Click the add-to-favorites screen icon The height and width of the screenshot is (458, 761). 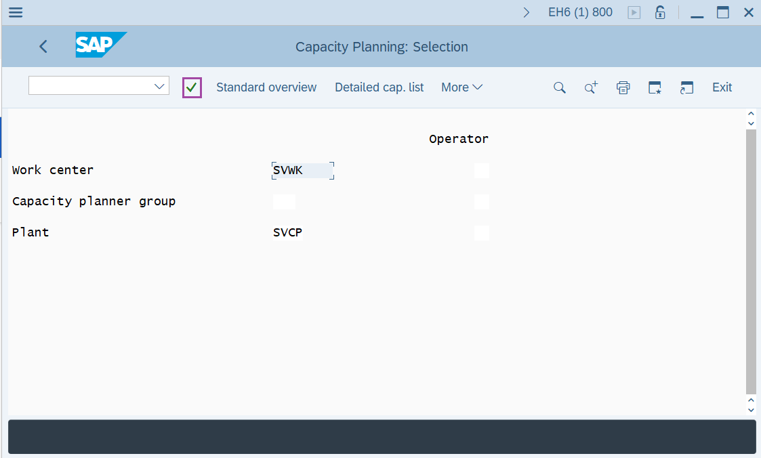pos(654,87)
